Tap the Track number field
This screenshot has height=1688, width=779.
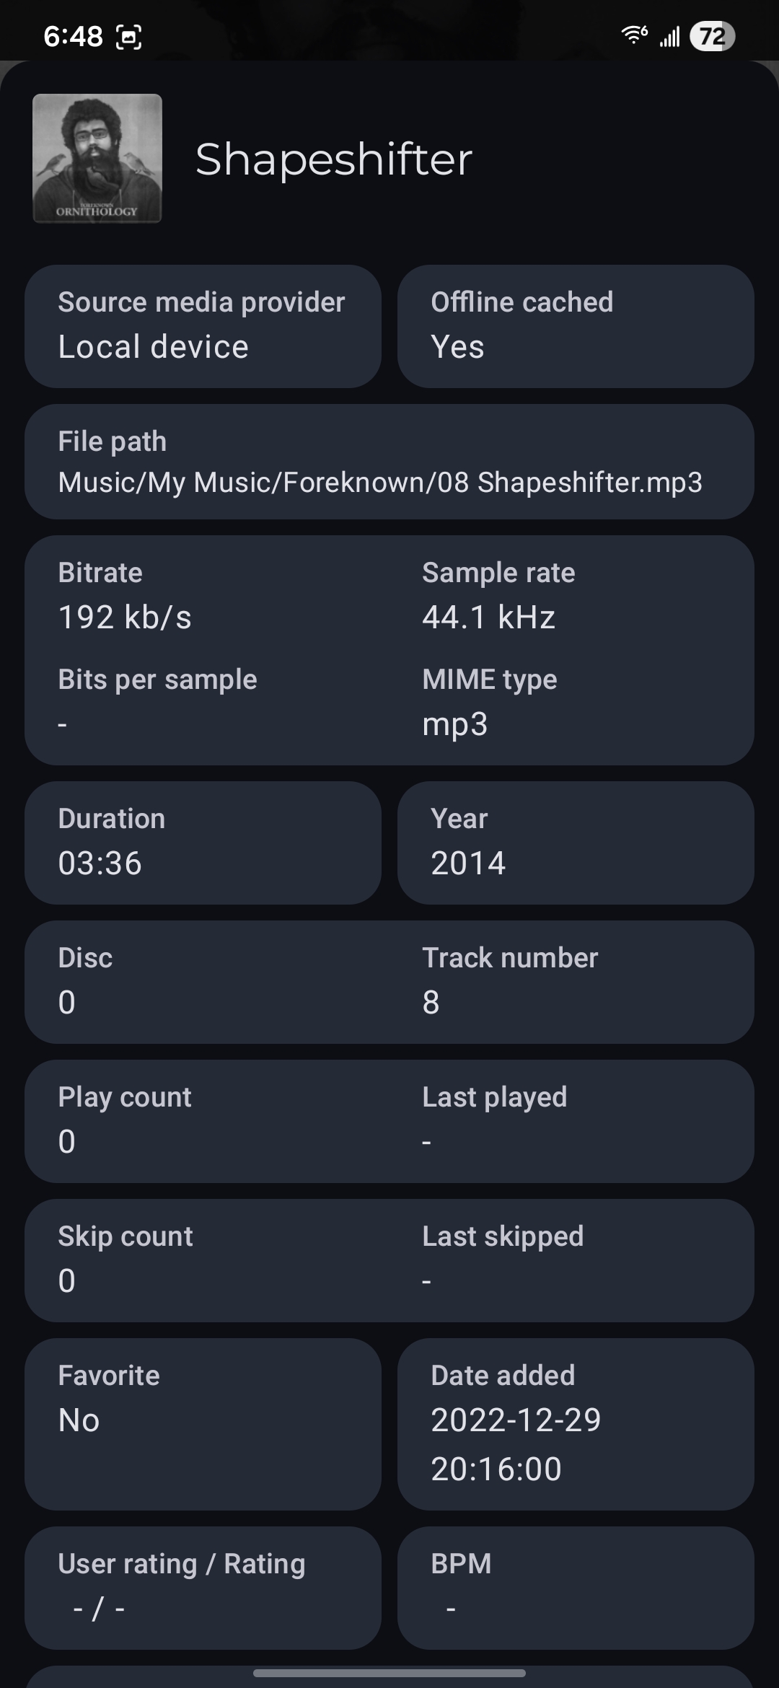click(x=509, y=981)
